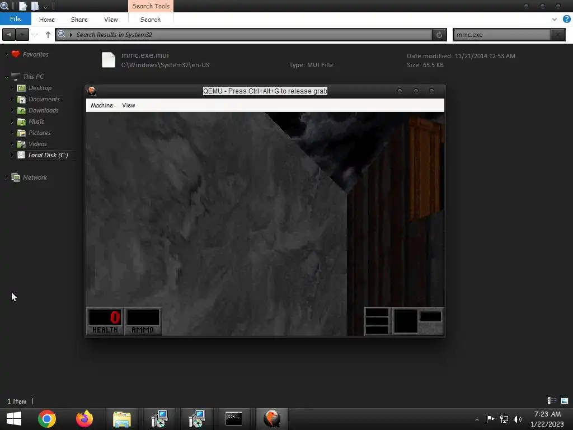Screen dimensions: 573x430
Task: Open Videos in the navigation pane
Action: pyautogui.click(x=37, y=144)
